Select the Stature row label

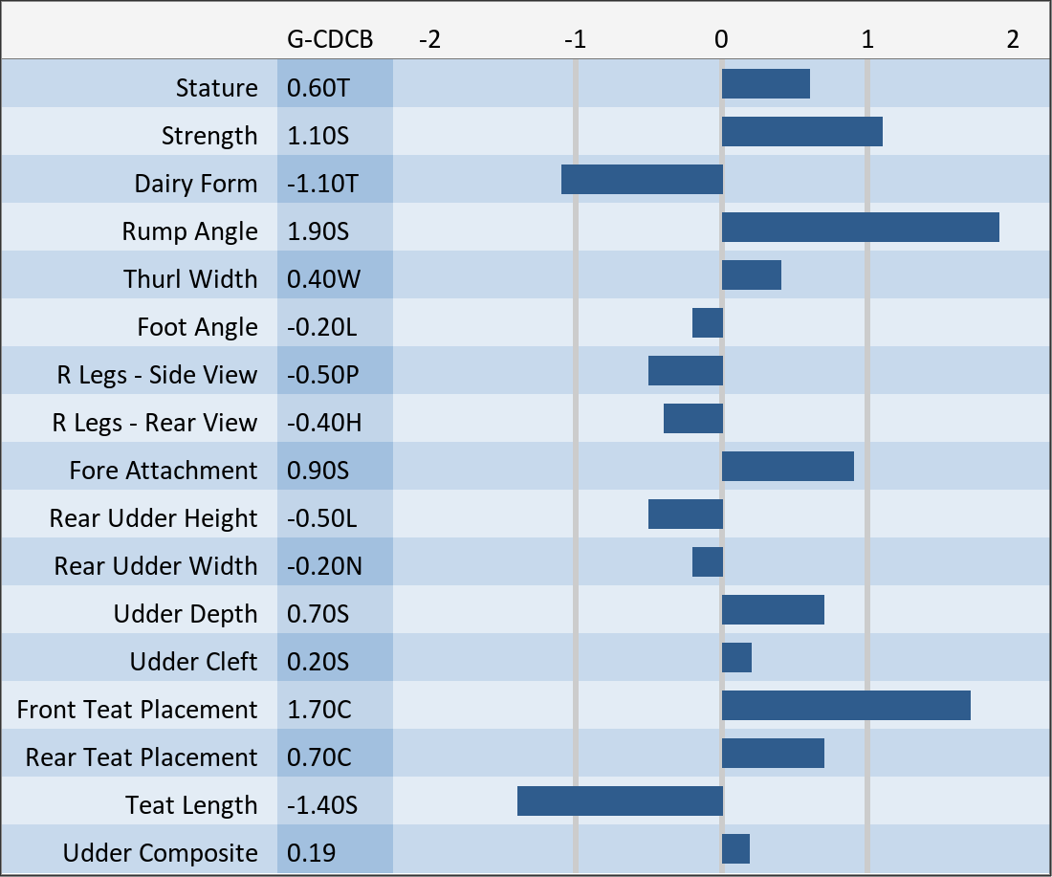217,88
